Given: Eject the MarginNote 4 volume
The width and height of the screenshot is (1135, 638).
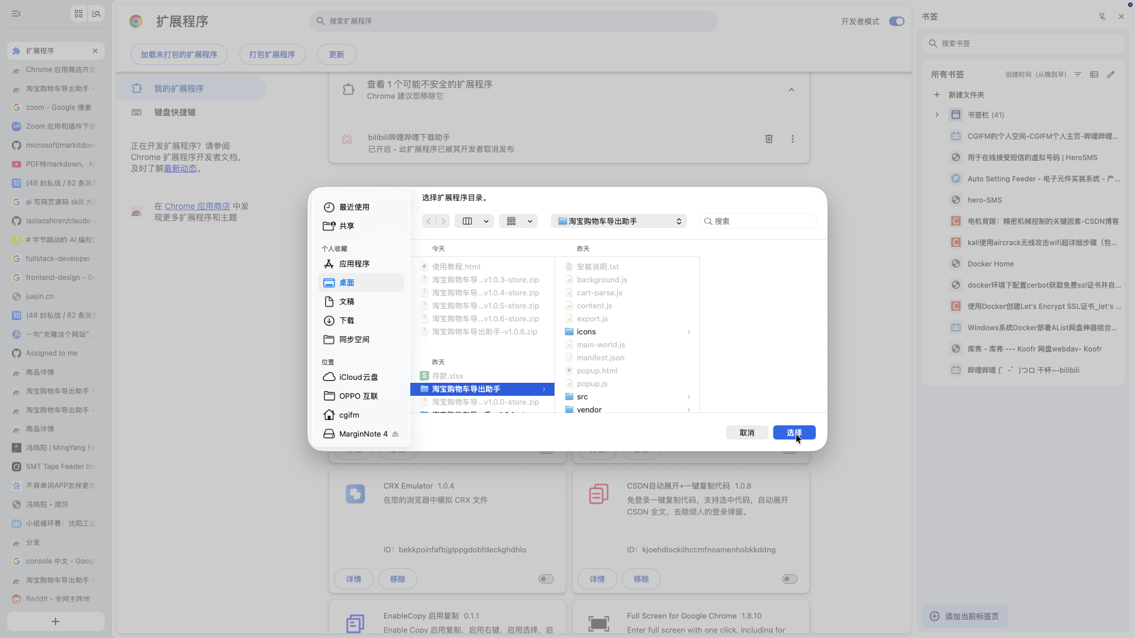Looking at the screenshot, I should tap(395, 434).
